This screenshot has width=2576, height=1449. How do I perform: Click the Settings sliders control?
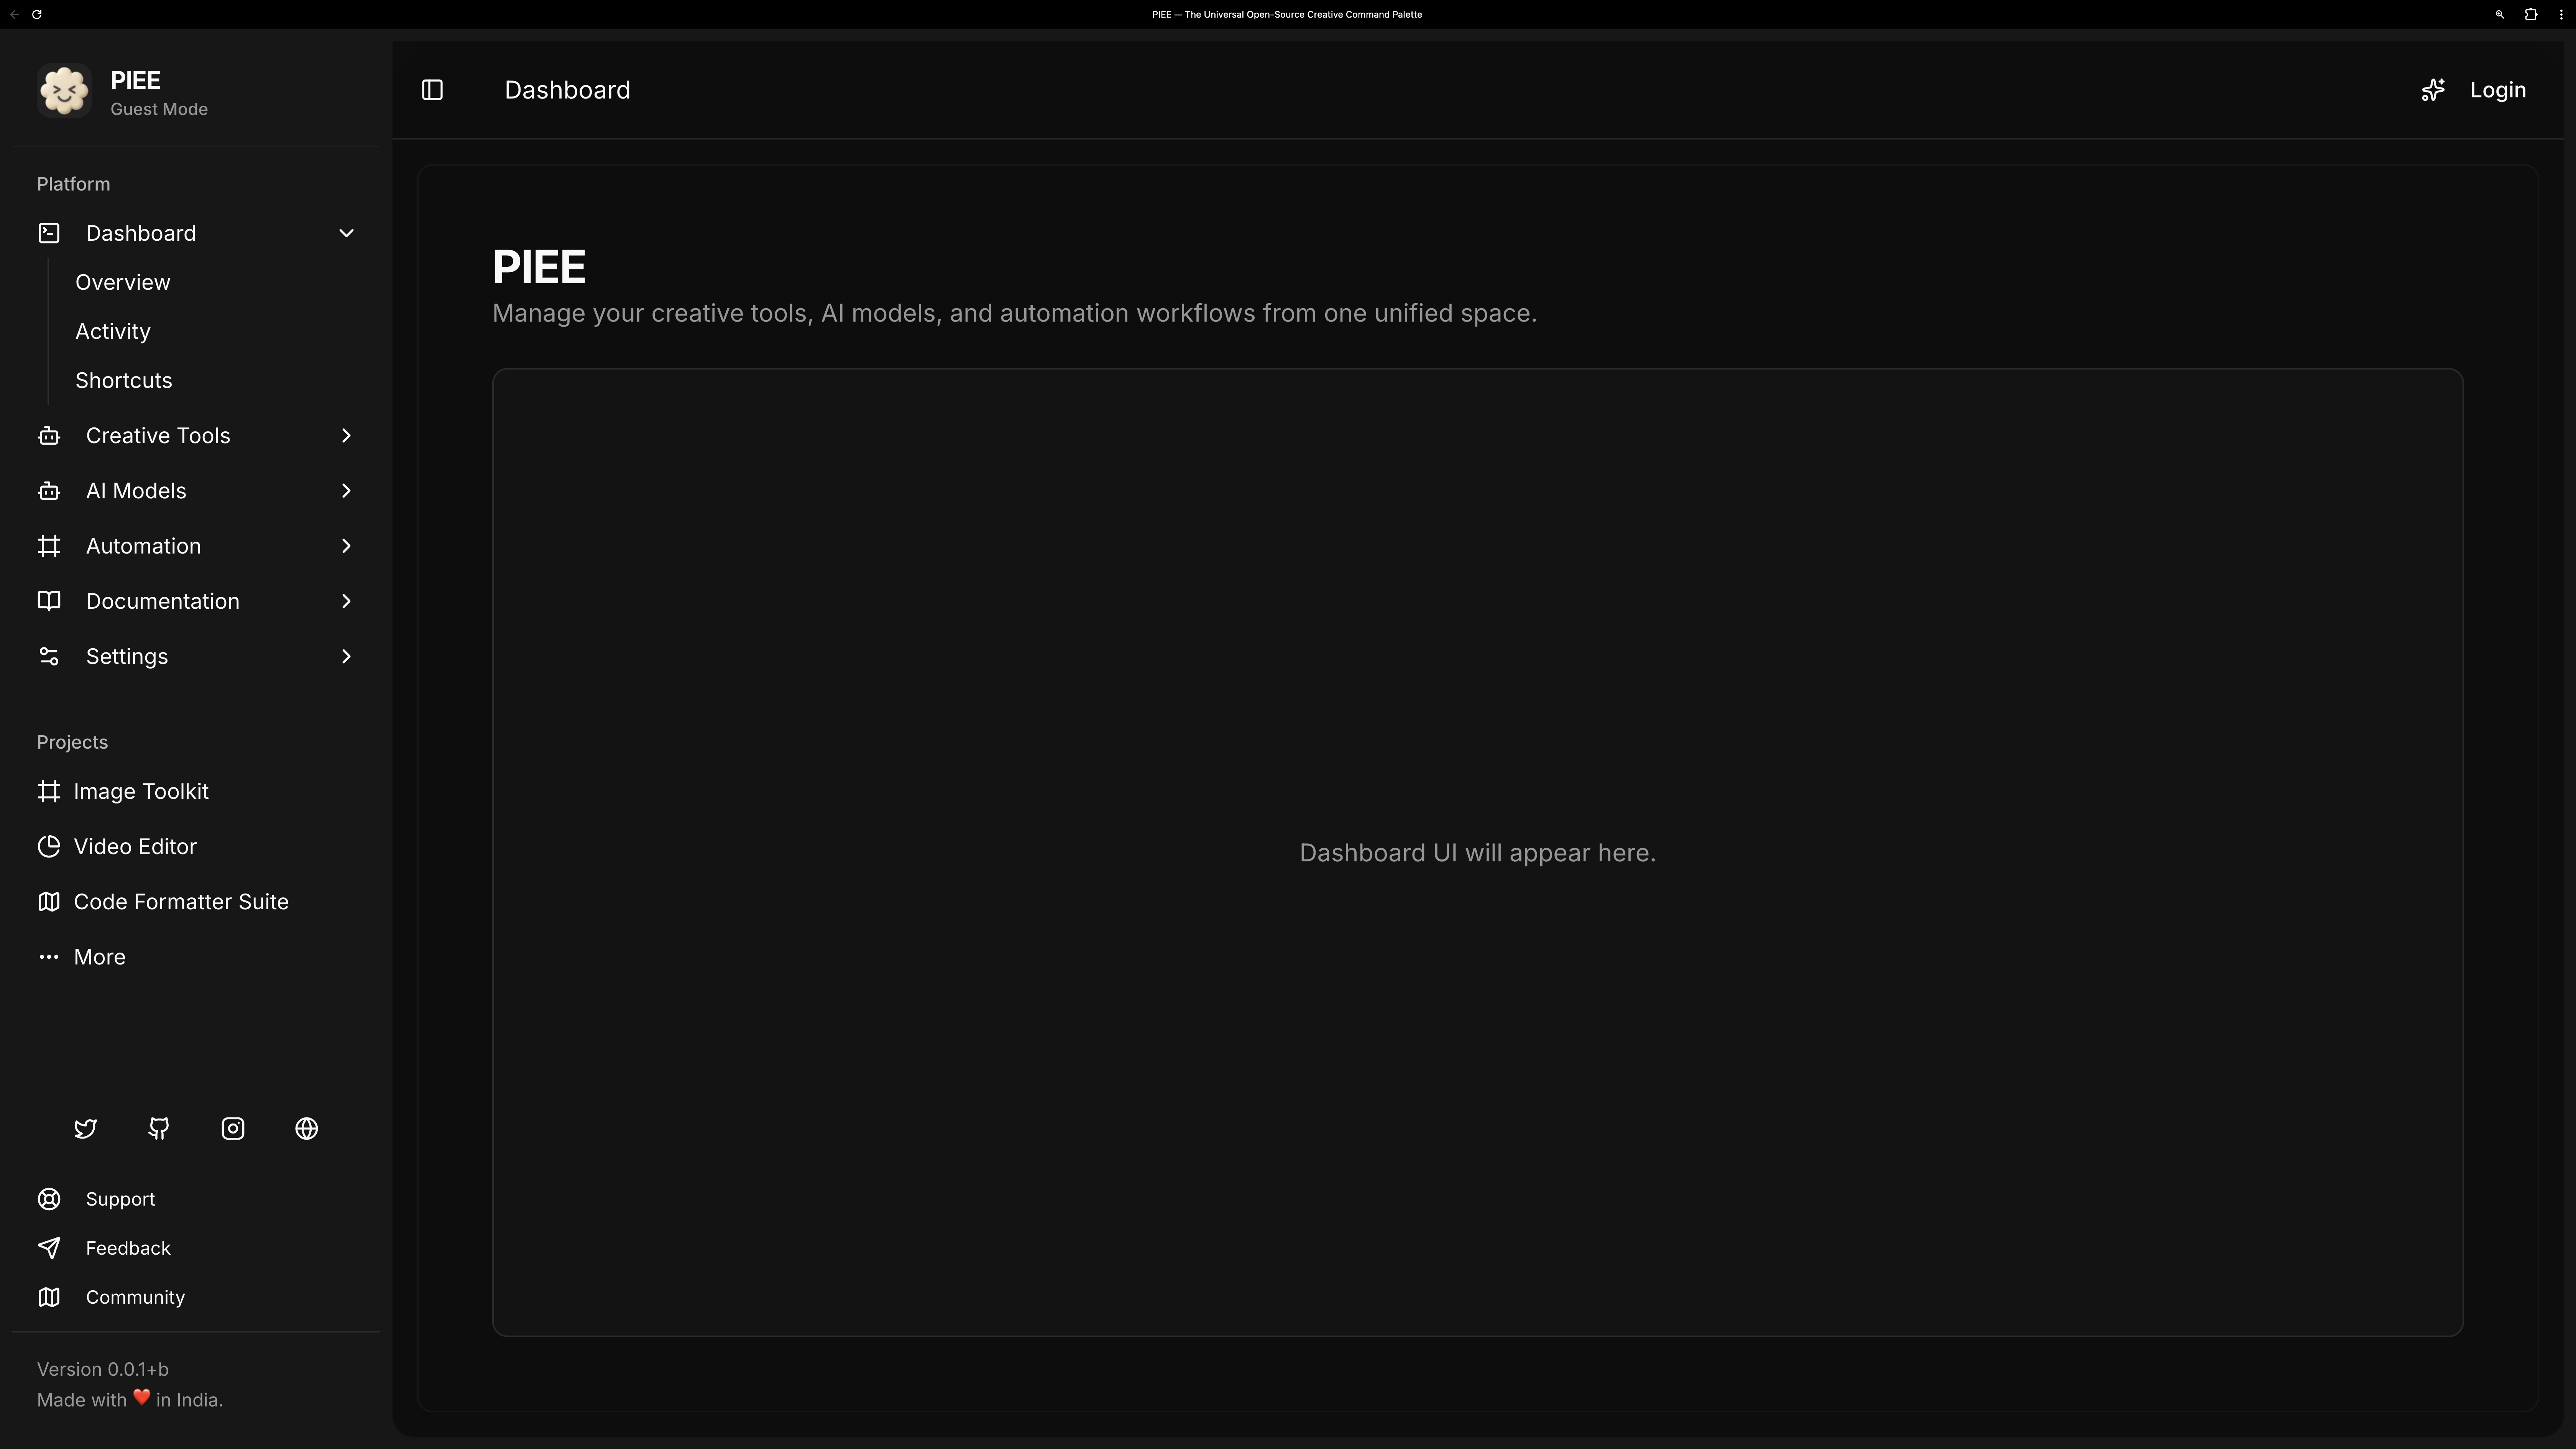point(49,656)
